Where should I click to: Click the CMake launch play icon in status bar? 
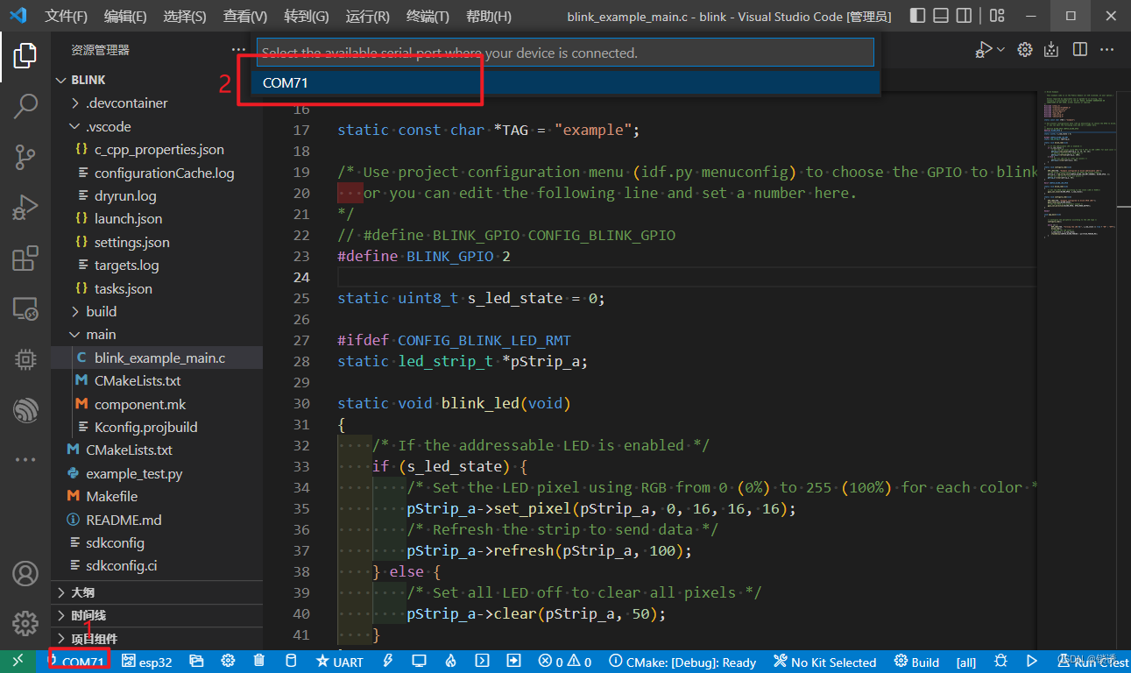point(1032,662)
